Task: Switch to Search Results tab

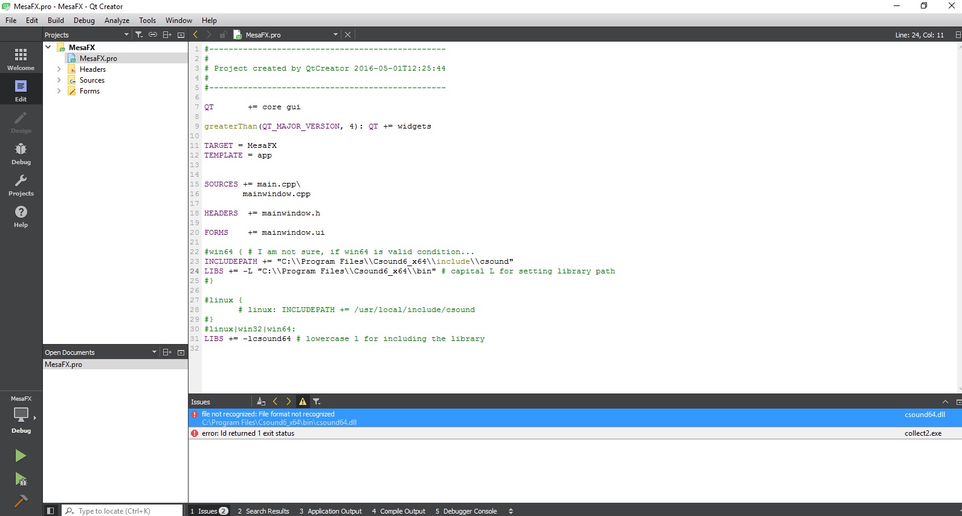Action: click(263, 511)
